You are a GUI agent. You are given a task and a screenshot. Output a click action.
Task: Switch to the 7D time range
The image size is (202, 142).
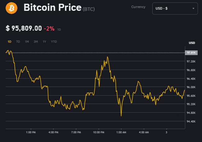18,42
